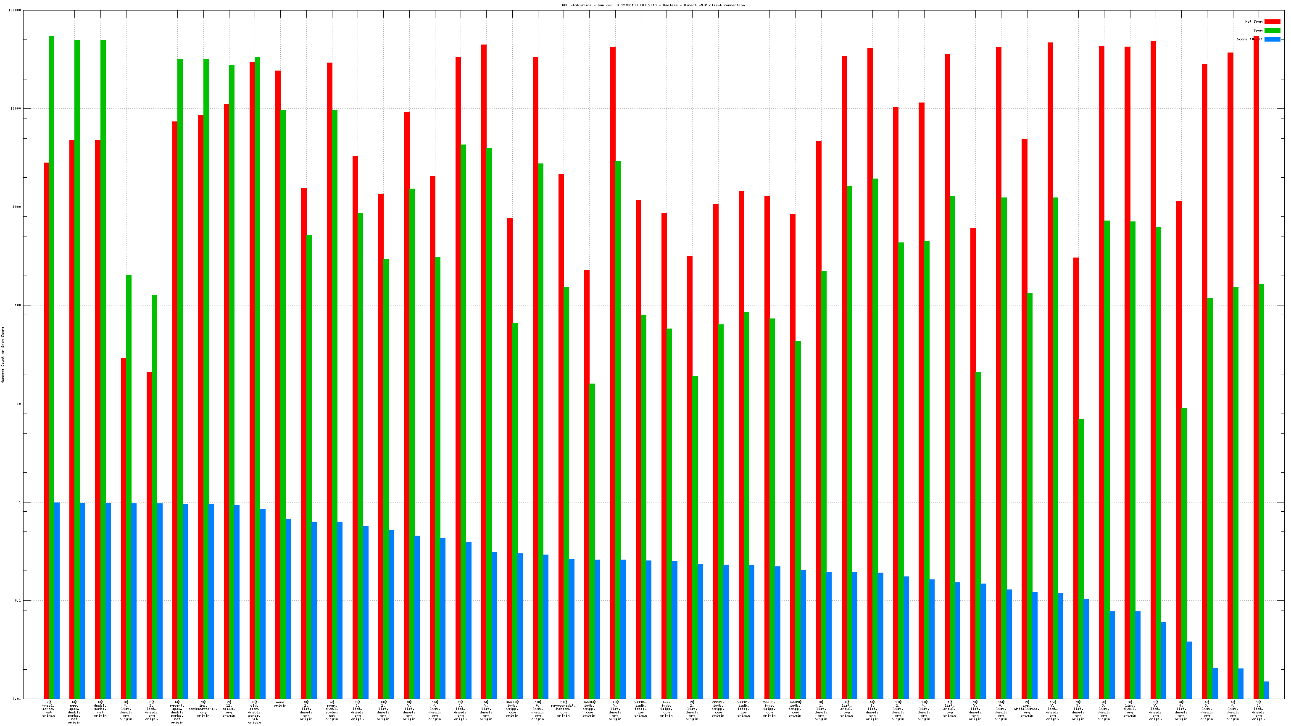
Task: Click the 'ips.backscatterer.org origin' axis label
Action: point(203,709)
